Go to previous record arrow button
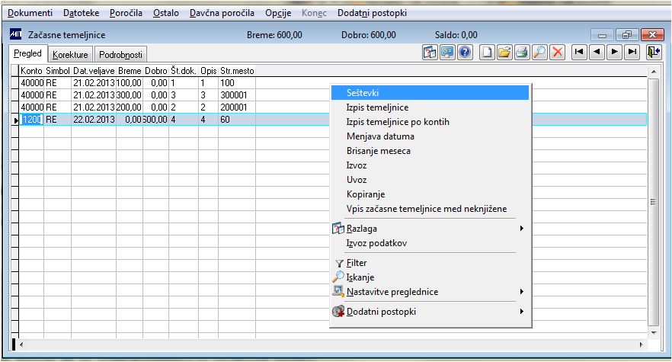Viewport: 672px width, 362px height. point(597,52)
